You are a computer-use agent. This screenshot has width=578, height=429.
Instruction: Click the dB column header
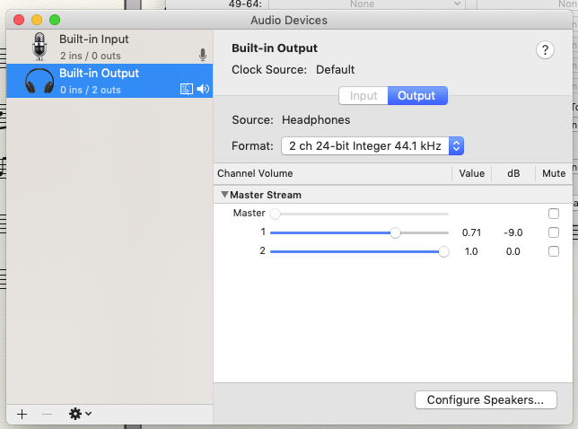(512, 173)
